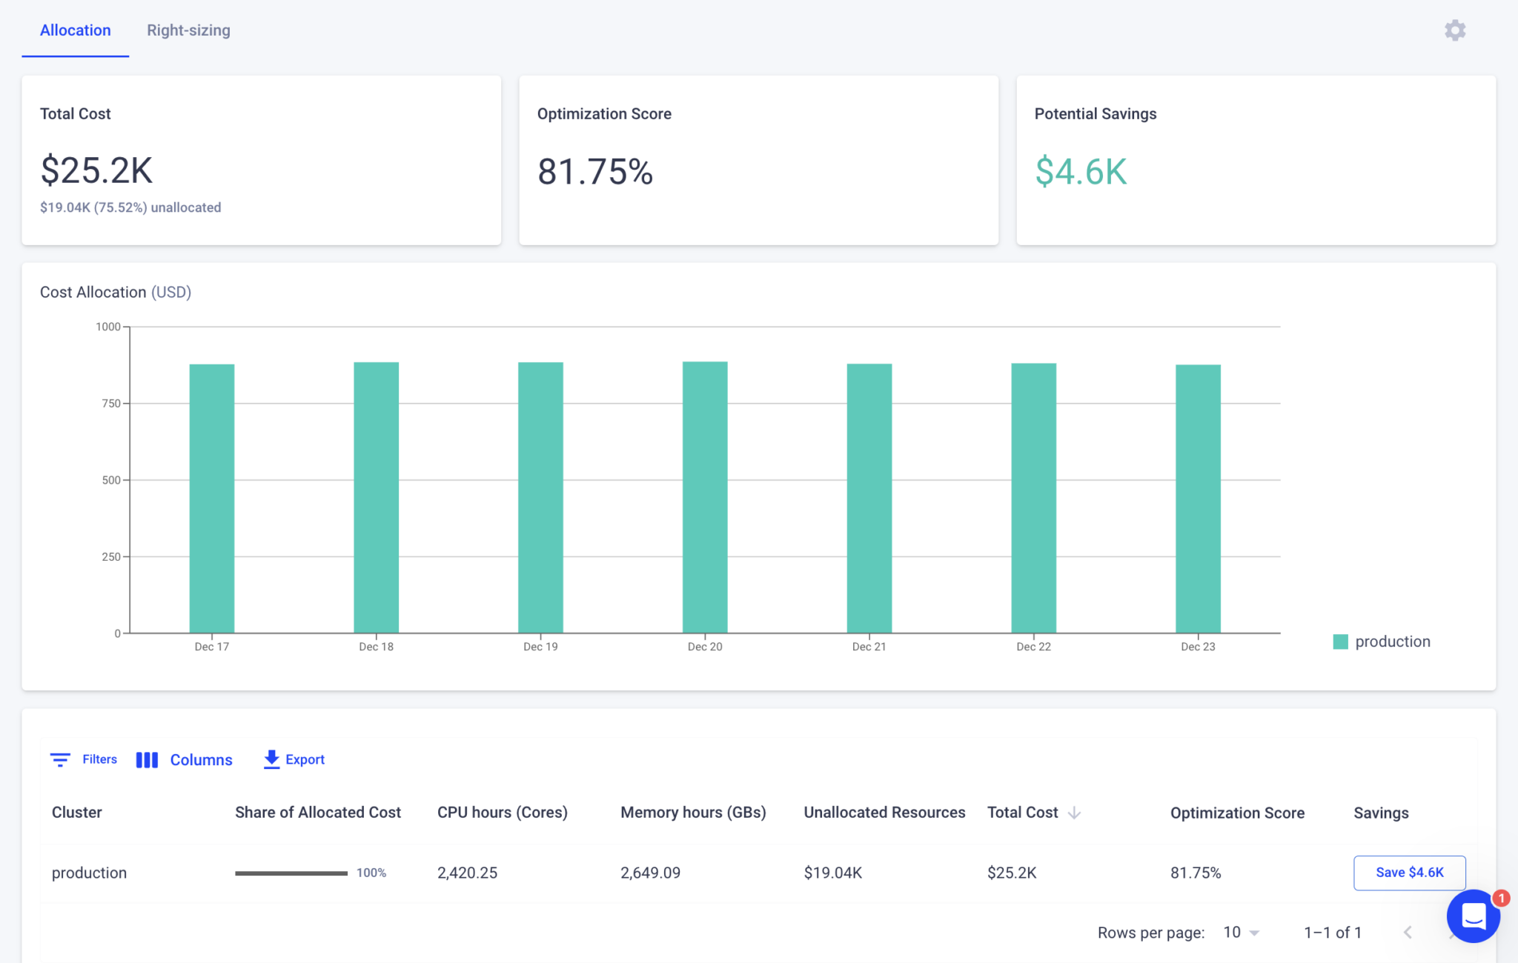Screen dimensions: 1518x963
Task: Select the Allocation tab
Action: pyautogui.click(x=75, y=30)
